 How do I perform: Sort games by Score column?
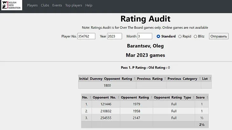201,97
